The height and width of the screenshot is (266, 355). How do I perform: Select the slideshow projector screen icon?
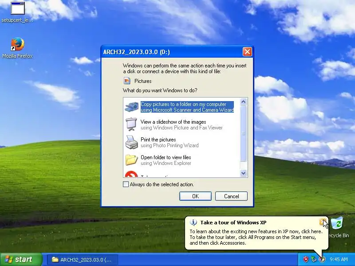pyautogui.click(x=131, y=124)
